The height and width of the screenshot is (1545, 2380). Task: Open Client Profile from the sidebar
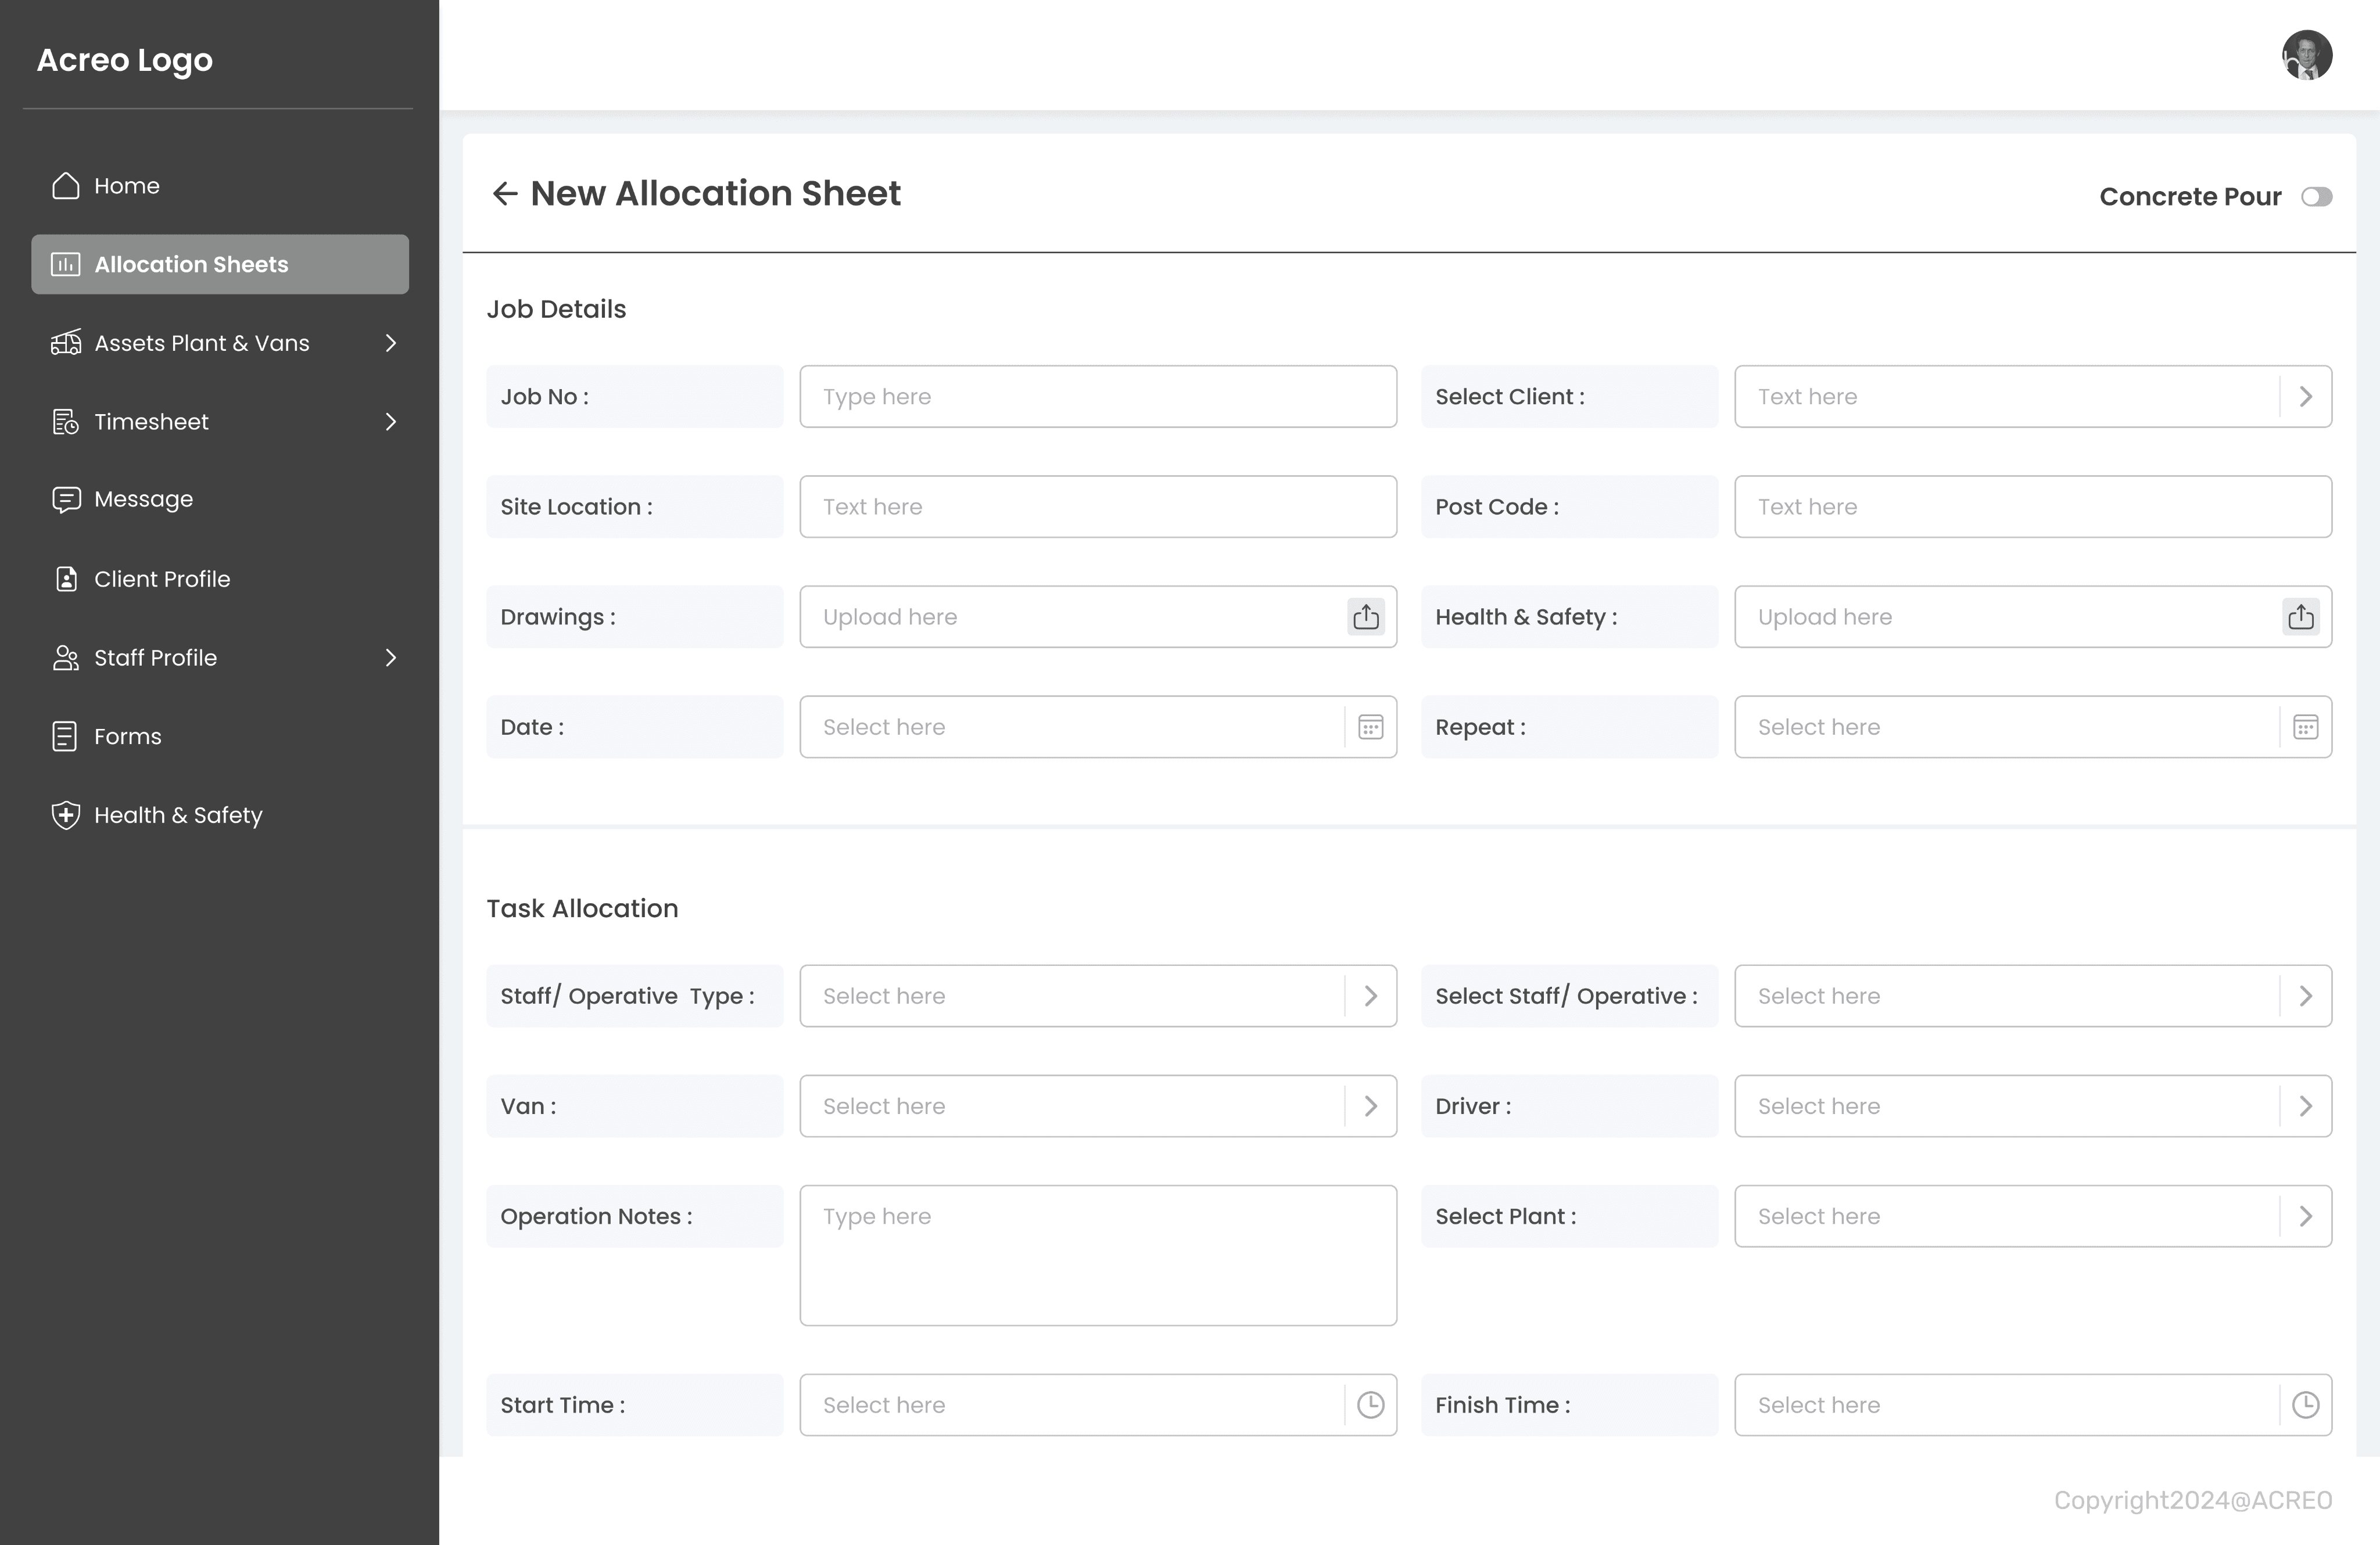161,580
